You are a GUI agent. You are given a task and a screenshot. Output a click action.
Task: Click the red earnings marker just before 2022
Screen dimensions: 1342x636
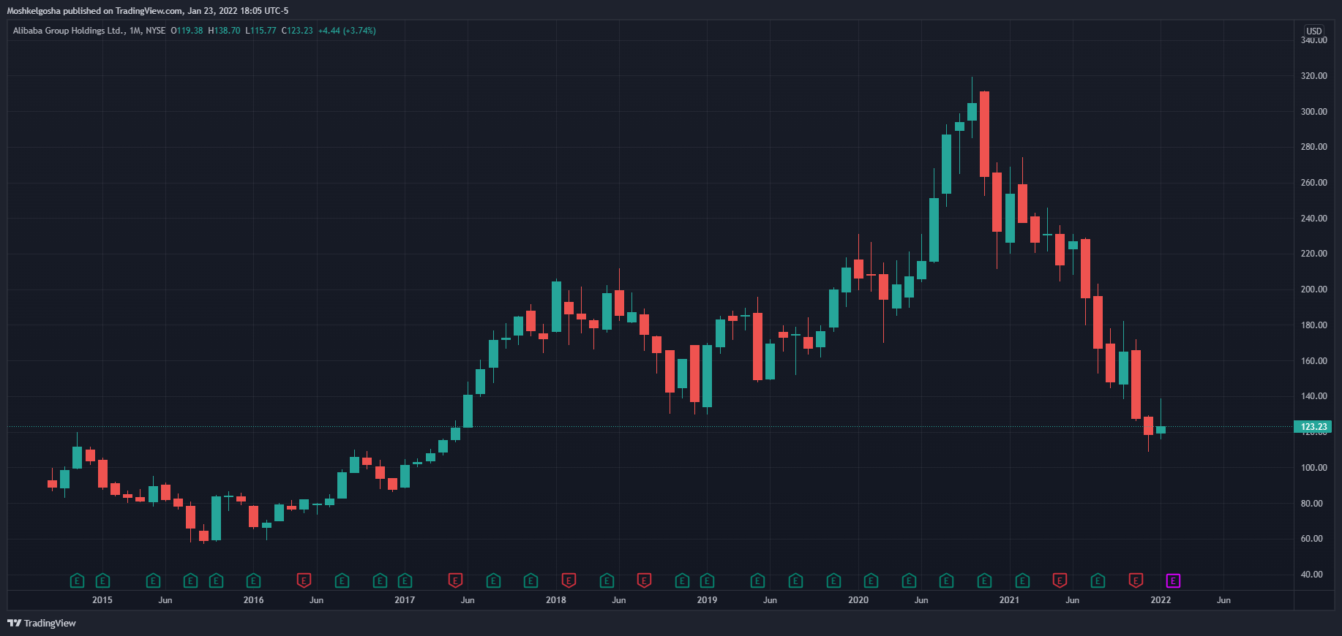click(x=1136, y=581)
